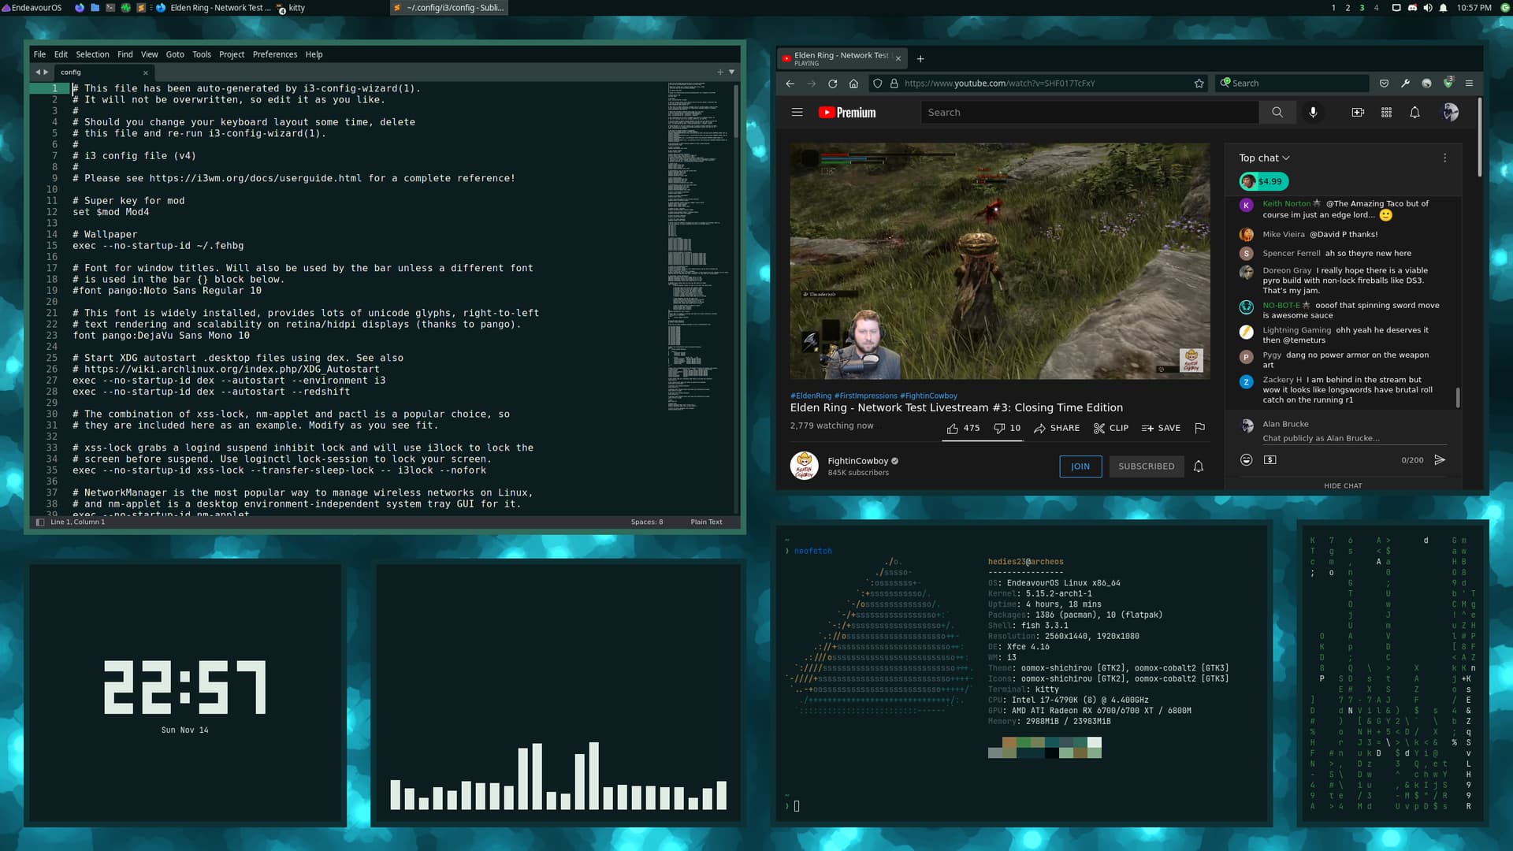
Task: Launch terminal from the panel launcher
Action: pyautogui.click(x=110, y=8)
